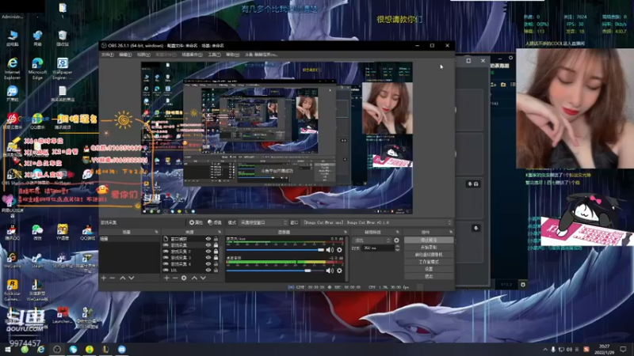This screenshot has height=356, width=634.
Task: Open capture mode (模式) dropdown
Action: [263, 222]
